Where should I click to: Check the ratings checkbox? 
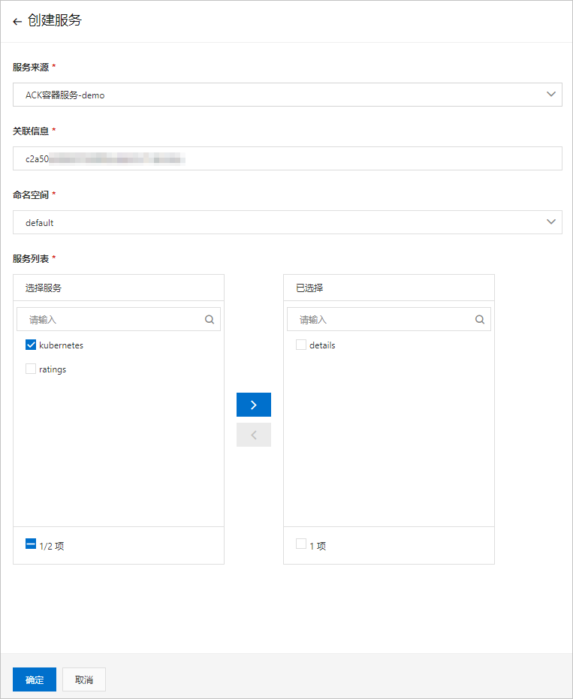click(x=31, y=369)
